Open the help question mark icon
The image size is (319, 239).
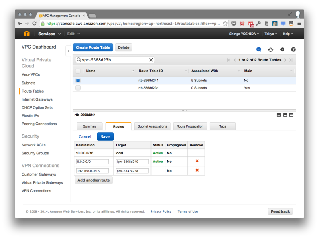(293, 49)
